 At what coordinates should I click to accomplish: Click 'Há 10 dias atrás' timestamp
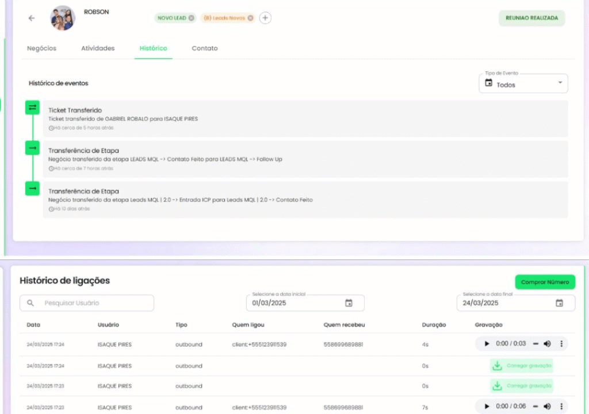coord(69,209)
